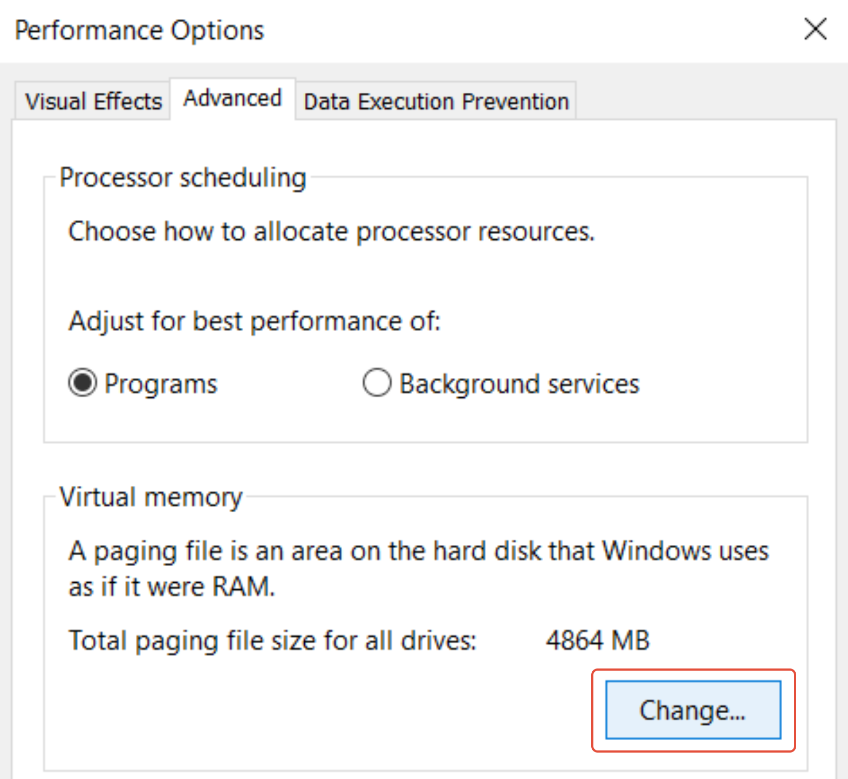Click the 'Adjust for best performance of' label
Viewport: 848px width, 779px height.
point(255,321)
